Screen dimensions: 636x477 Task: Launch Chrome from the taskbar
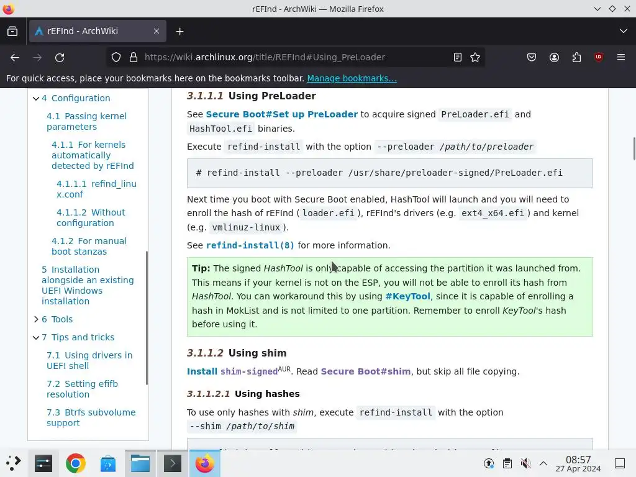click(x=75, y=463)
